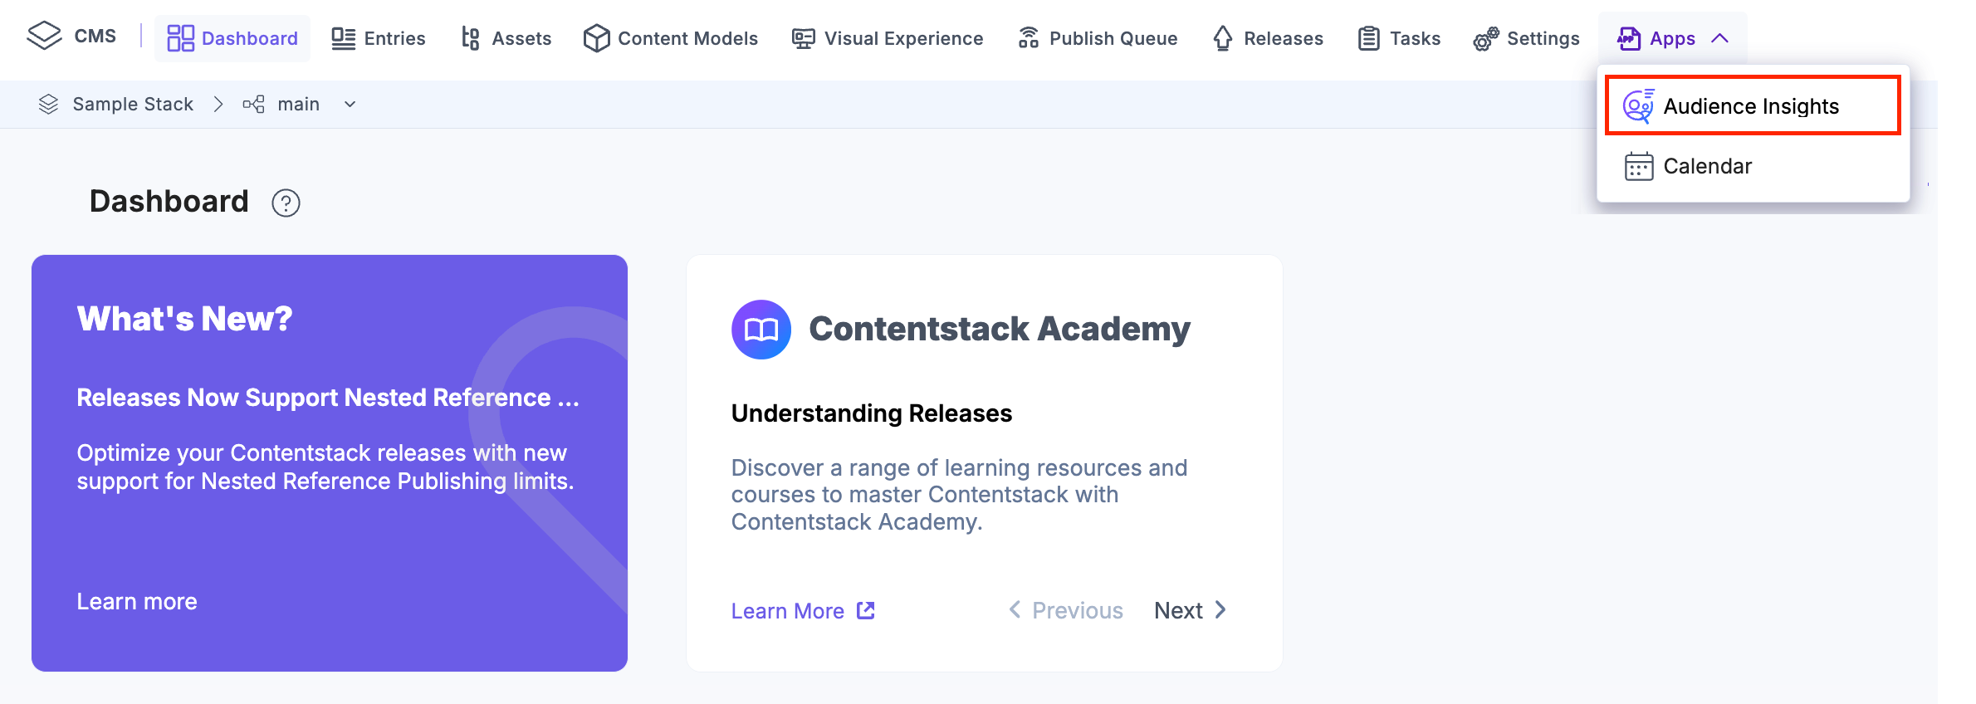The height and width of the screenshot is (704, 1976).
Task: Click the Sample Stack layers icon
Action: [x=48, y=105]
